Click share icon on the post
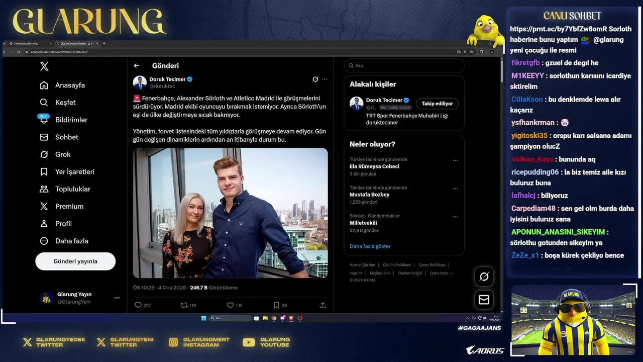Screen dimensions: 643x362 coord(323,305)
